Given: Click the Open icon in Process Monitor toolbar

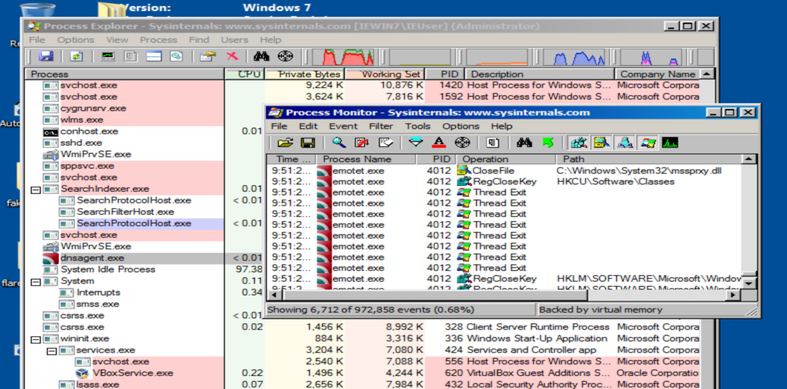Looking at the screenshot, I should coord(285,142).
